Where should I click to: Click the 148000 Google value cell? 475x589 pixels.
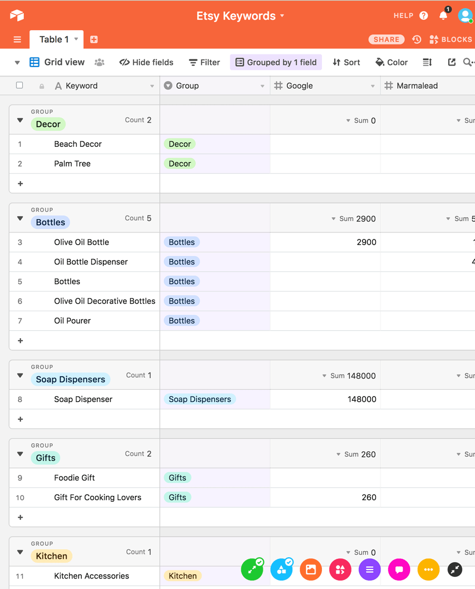(325, 399)
